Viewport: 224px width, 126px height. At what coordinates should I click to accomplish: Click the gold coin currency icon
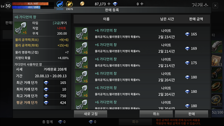[x=82, y=4]
